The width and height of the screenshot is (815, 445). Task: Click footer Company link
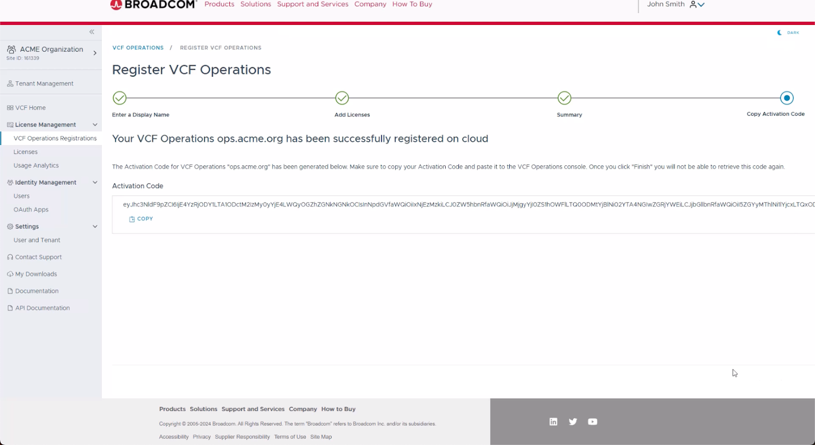point(303,409)
